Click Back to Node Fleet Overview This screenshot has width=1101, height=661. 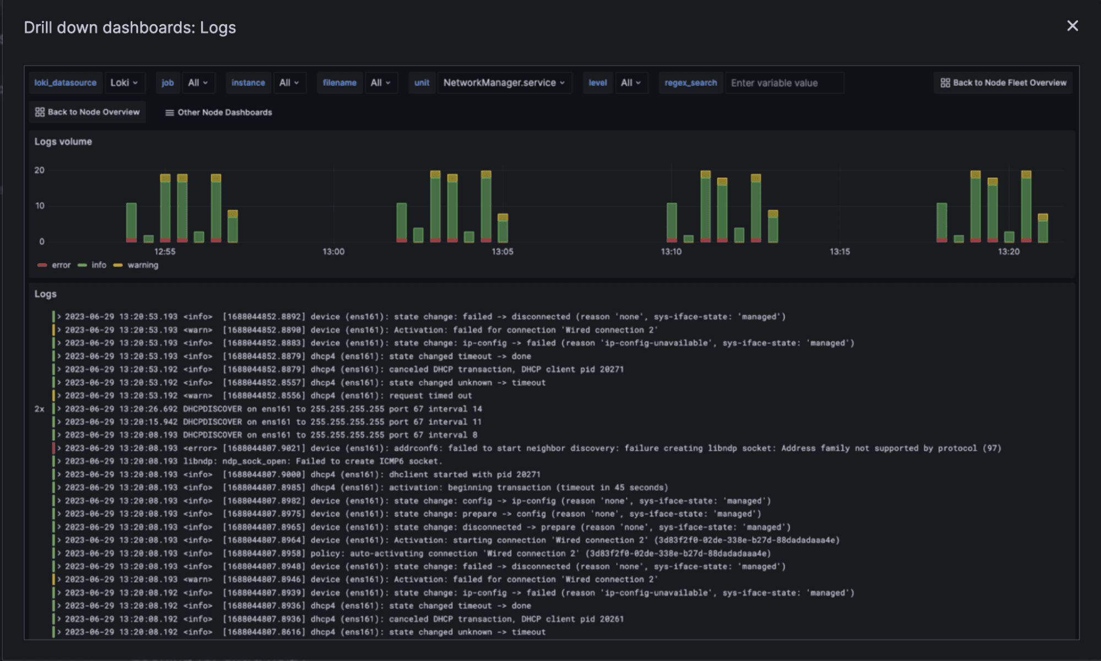1009,82
